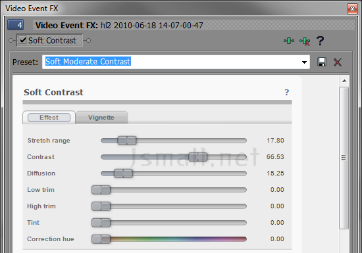This screenshot has width=362, height=253.
Task: Click the right chain connector node
Action: coord(88,41)
